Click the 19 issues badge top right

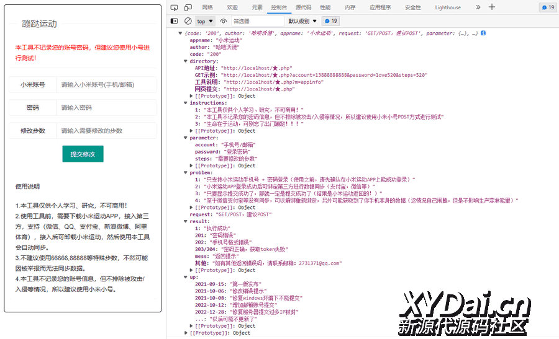[x=548, y=7]
